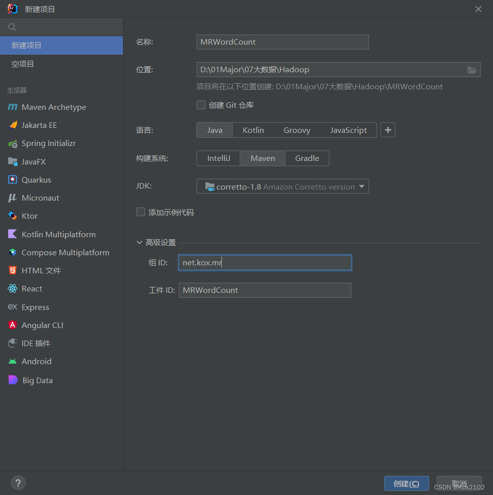493x495 pixels.
Task: Toggle the 添加示例代码 checkbox
Action: [141, 212]
